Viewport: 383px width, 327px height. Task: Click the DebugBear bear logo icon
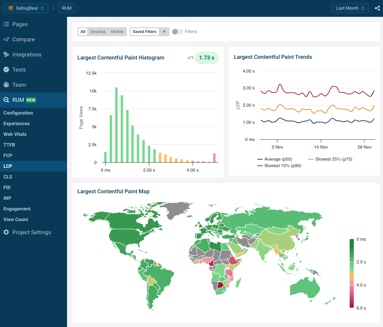point(11,8)
